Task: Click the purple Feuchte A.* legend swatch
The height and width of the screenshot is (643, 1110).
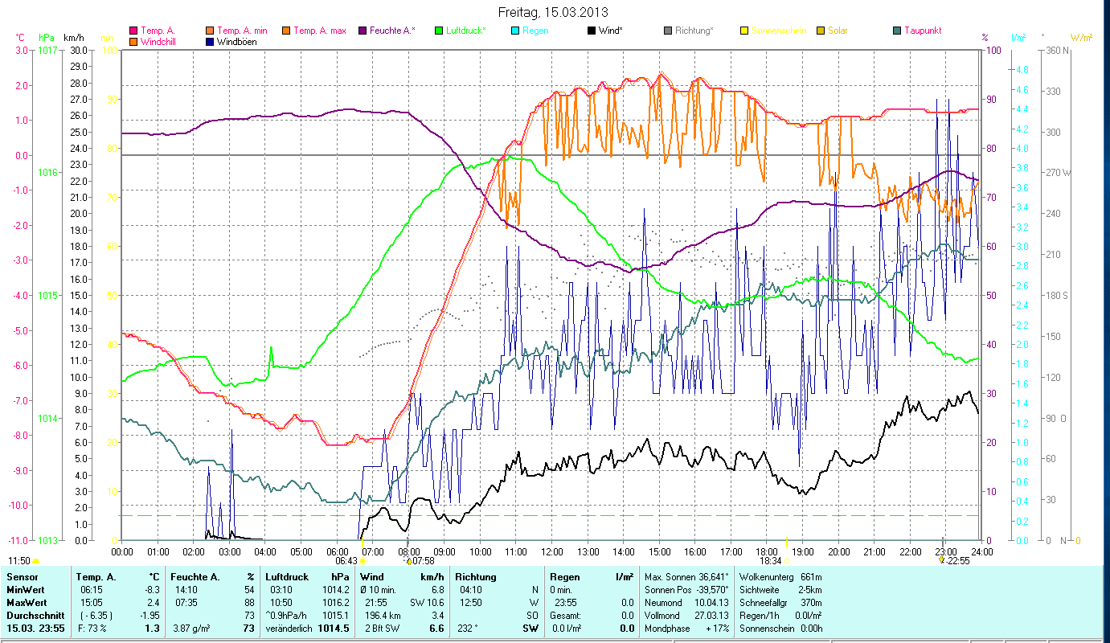Action: [362, 31]
